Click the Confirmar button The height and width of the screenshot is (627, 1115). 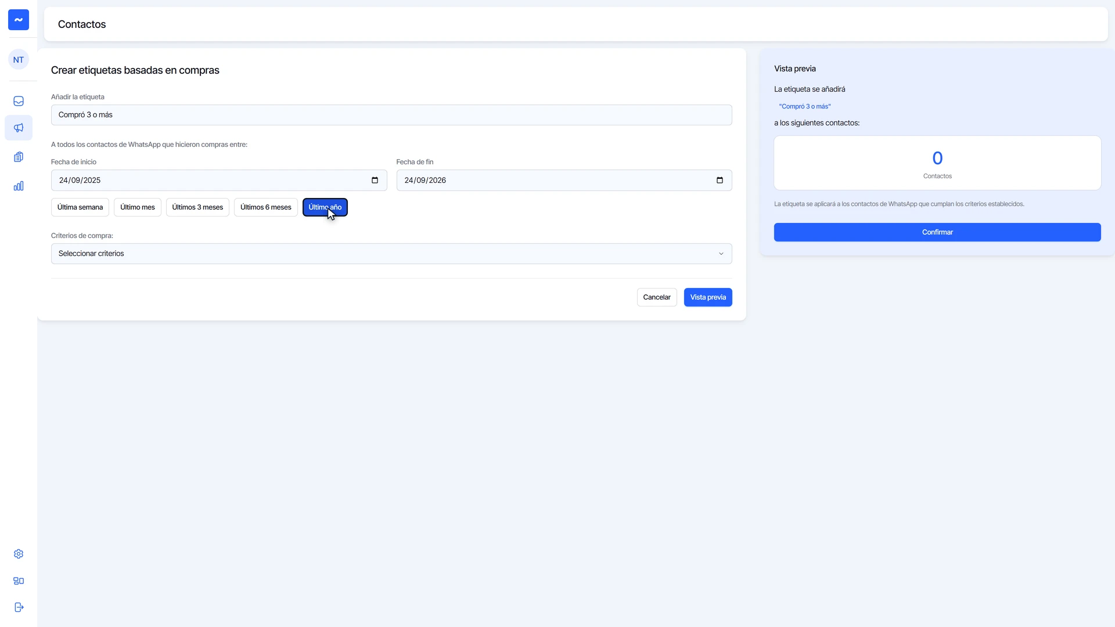(x=937, y=232)
